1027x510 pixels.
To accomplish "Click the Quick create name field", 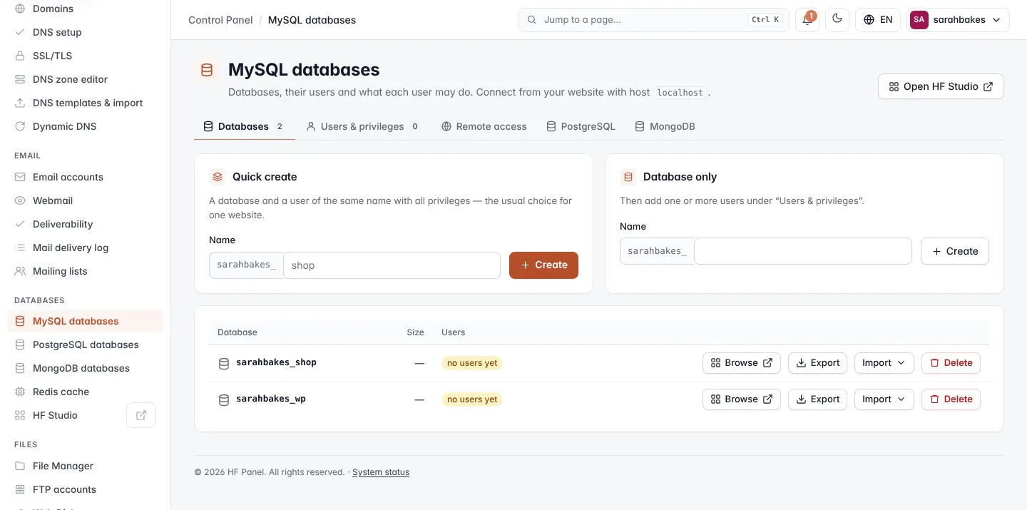I will [392, 265].
